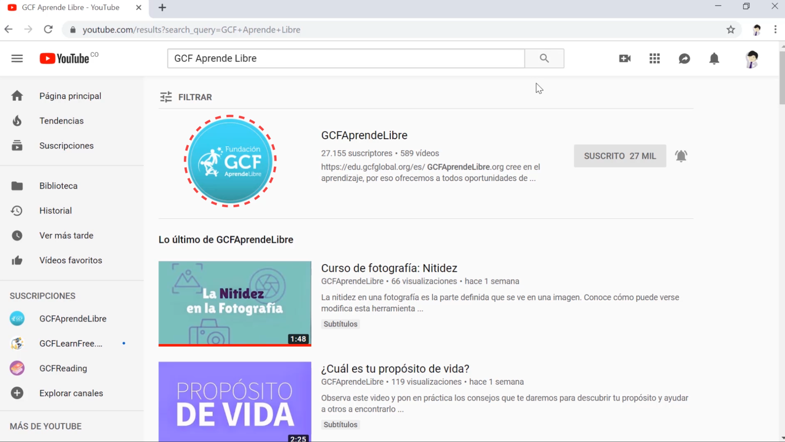
Task: Bookmark this page with the star icon
Action: tap(731, 29)
